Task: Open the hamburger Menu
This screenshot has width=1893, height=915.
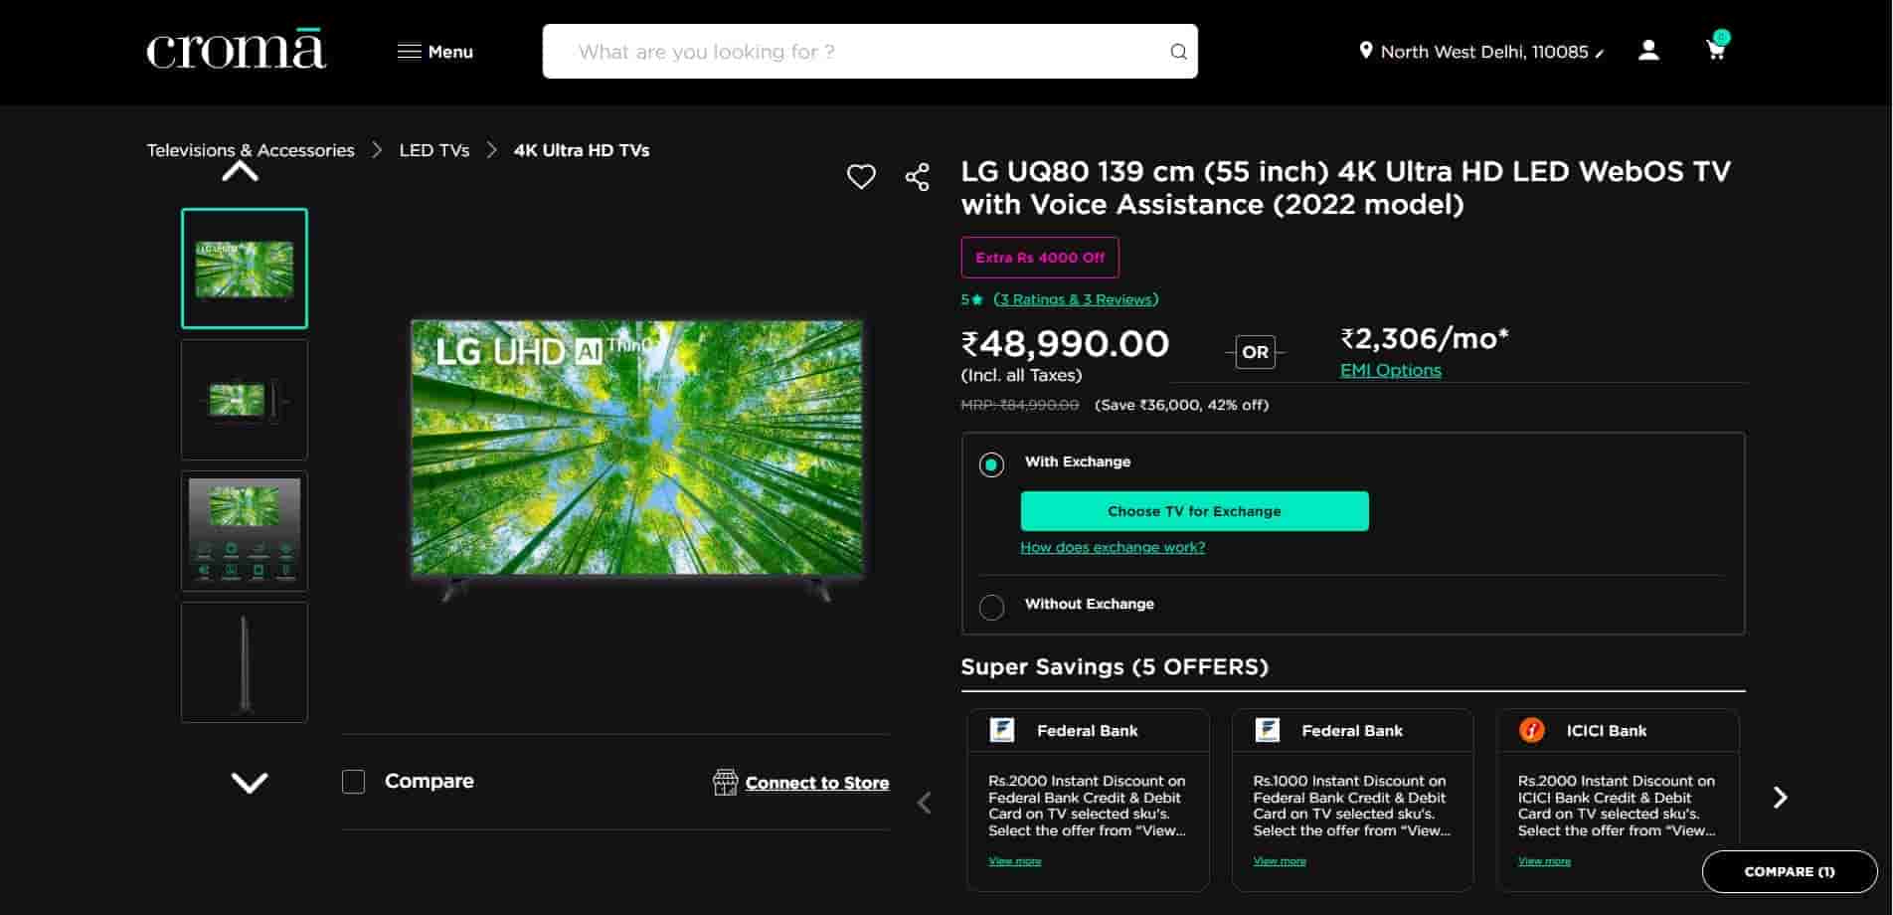Action: [435, 52]
